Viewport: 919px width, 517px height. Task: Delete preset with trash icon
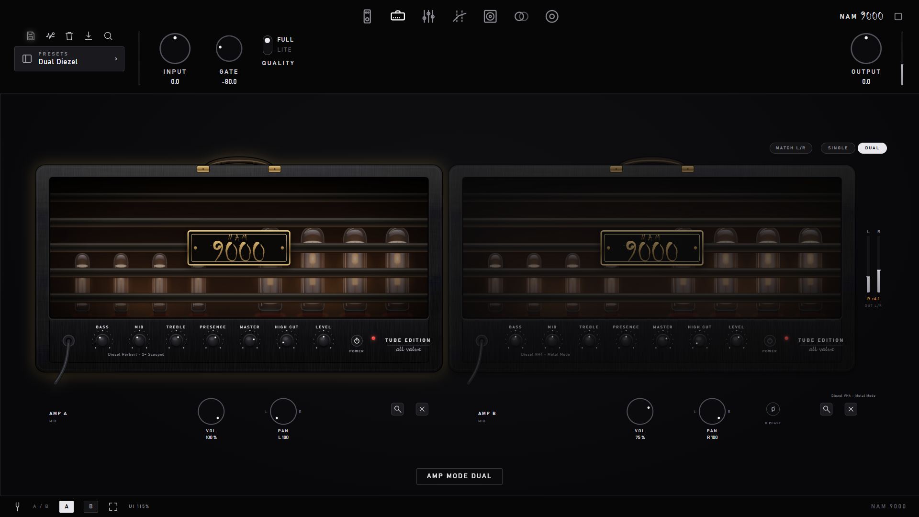tap(69, 36)
